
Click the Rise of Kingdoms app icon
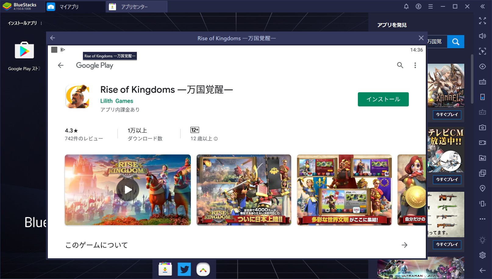coord(77,96)
